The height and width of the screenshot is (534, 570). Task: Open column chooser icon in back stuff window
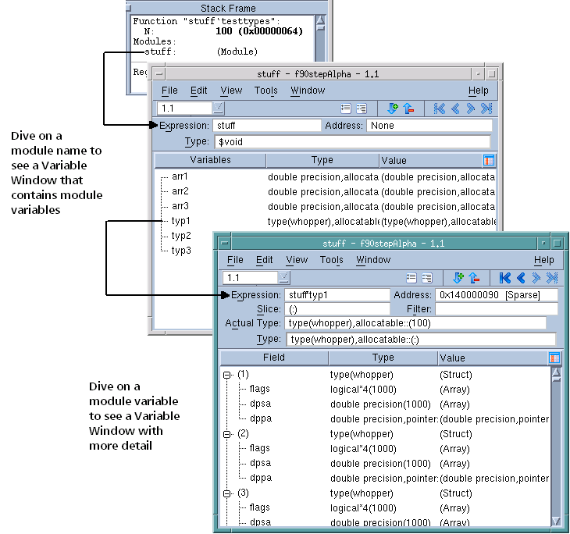click(x=489, y=160)
